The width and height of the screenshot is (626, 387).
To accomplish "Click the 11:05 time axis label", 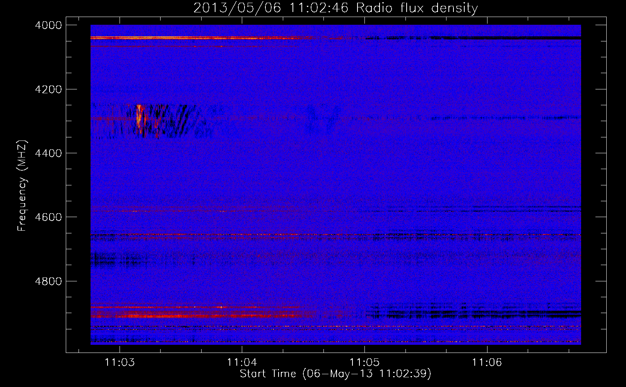I will click(364, 362).
